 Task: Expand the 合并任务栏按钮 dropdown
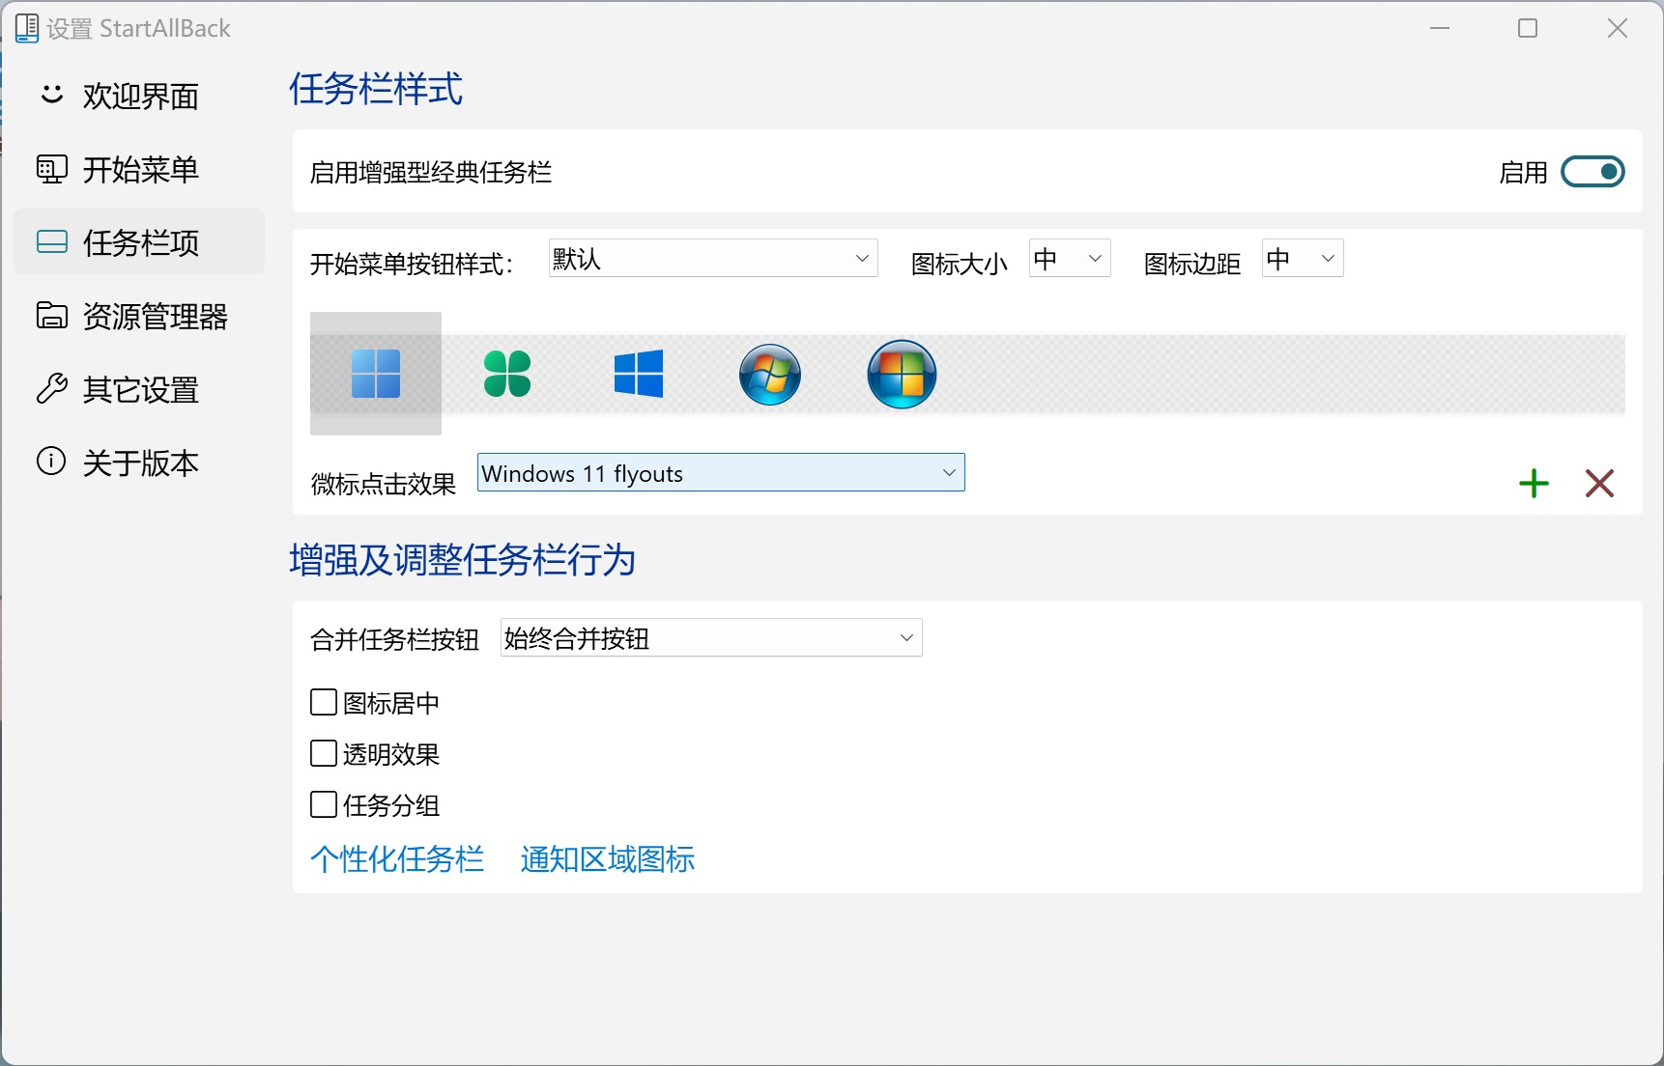tap(711, 638)
